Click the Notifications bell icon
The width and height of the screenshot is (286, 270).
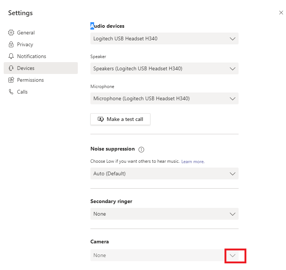click(11, 56)
